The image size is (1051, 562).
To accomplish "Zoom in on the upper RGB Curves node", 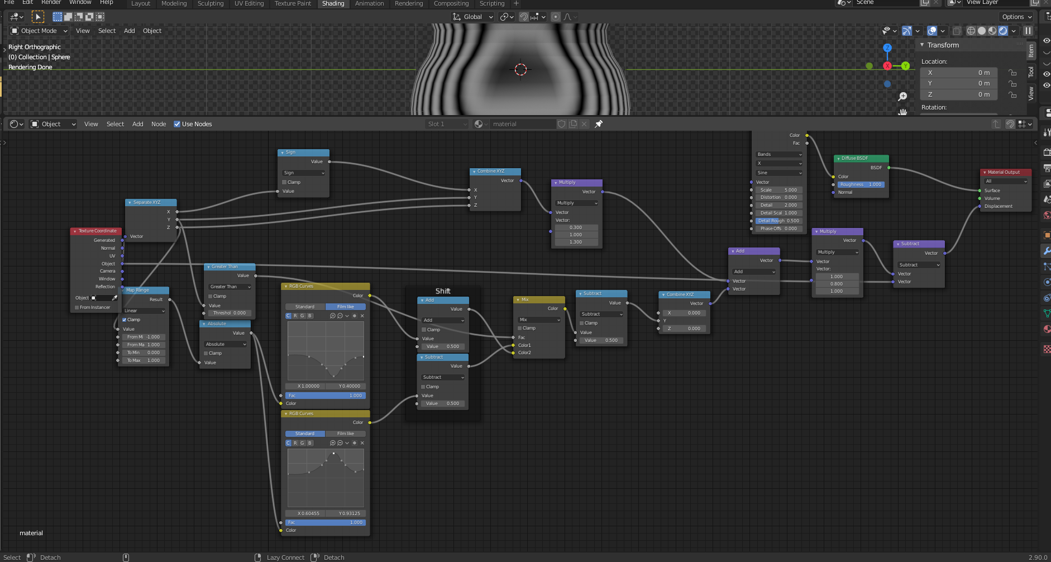I will (332, 316).
